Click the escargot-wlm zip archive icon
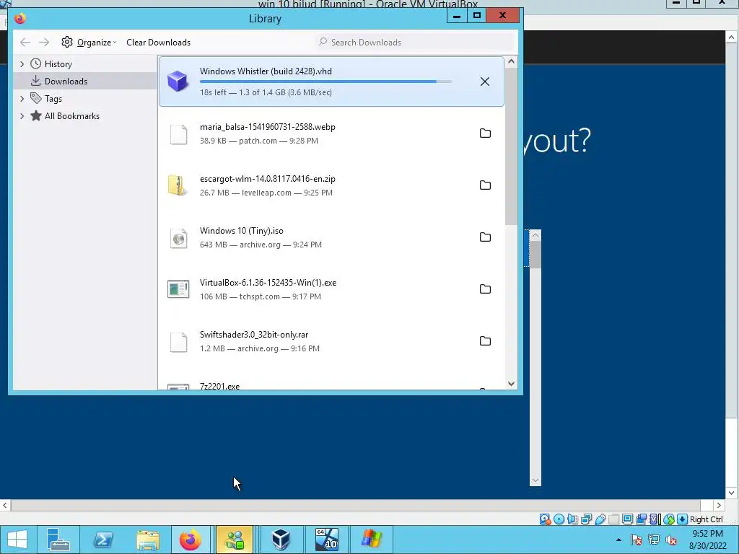 pos(177,185)
